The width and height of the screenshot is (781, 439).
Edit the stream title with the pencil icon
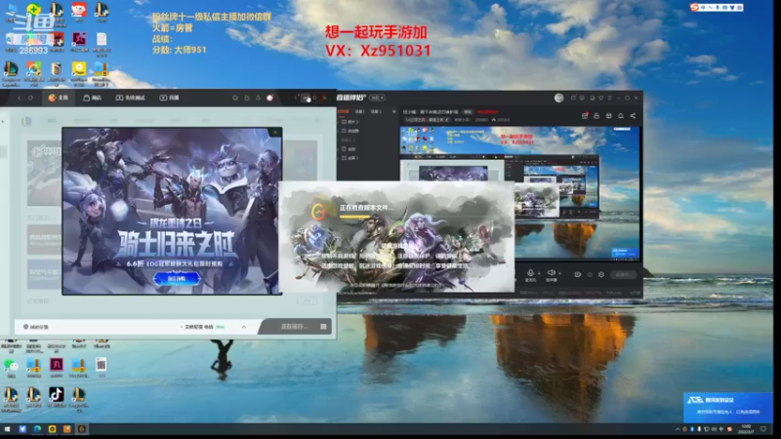447,120
